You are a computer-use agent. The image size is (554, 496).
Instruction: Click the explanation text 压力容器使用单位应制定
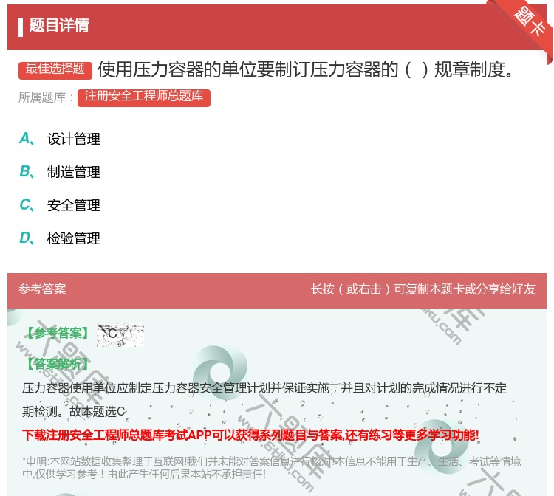click(x=264, y=388)
